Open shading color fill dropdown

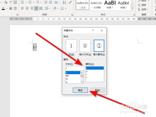click(x=58, y=8)
